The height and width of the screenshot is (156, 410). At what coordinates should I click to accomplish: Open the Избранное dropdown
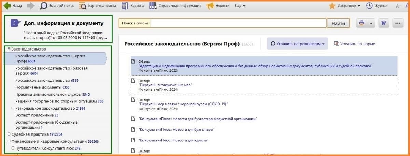(x=345, y=6)
